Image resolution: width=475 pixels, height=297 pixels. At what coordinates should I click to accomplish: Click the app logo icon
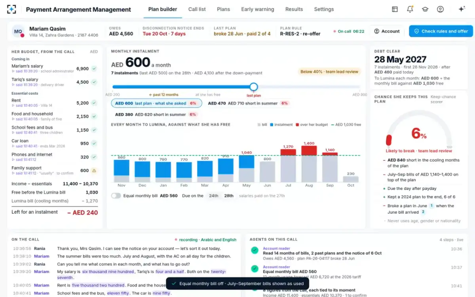tap(12, 9)
